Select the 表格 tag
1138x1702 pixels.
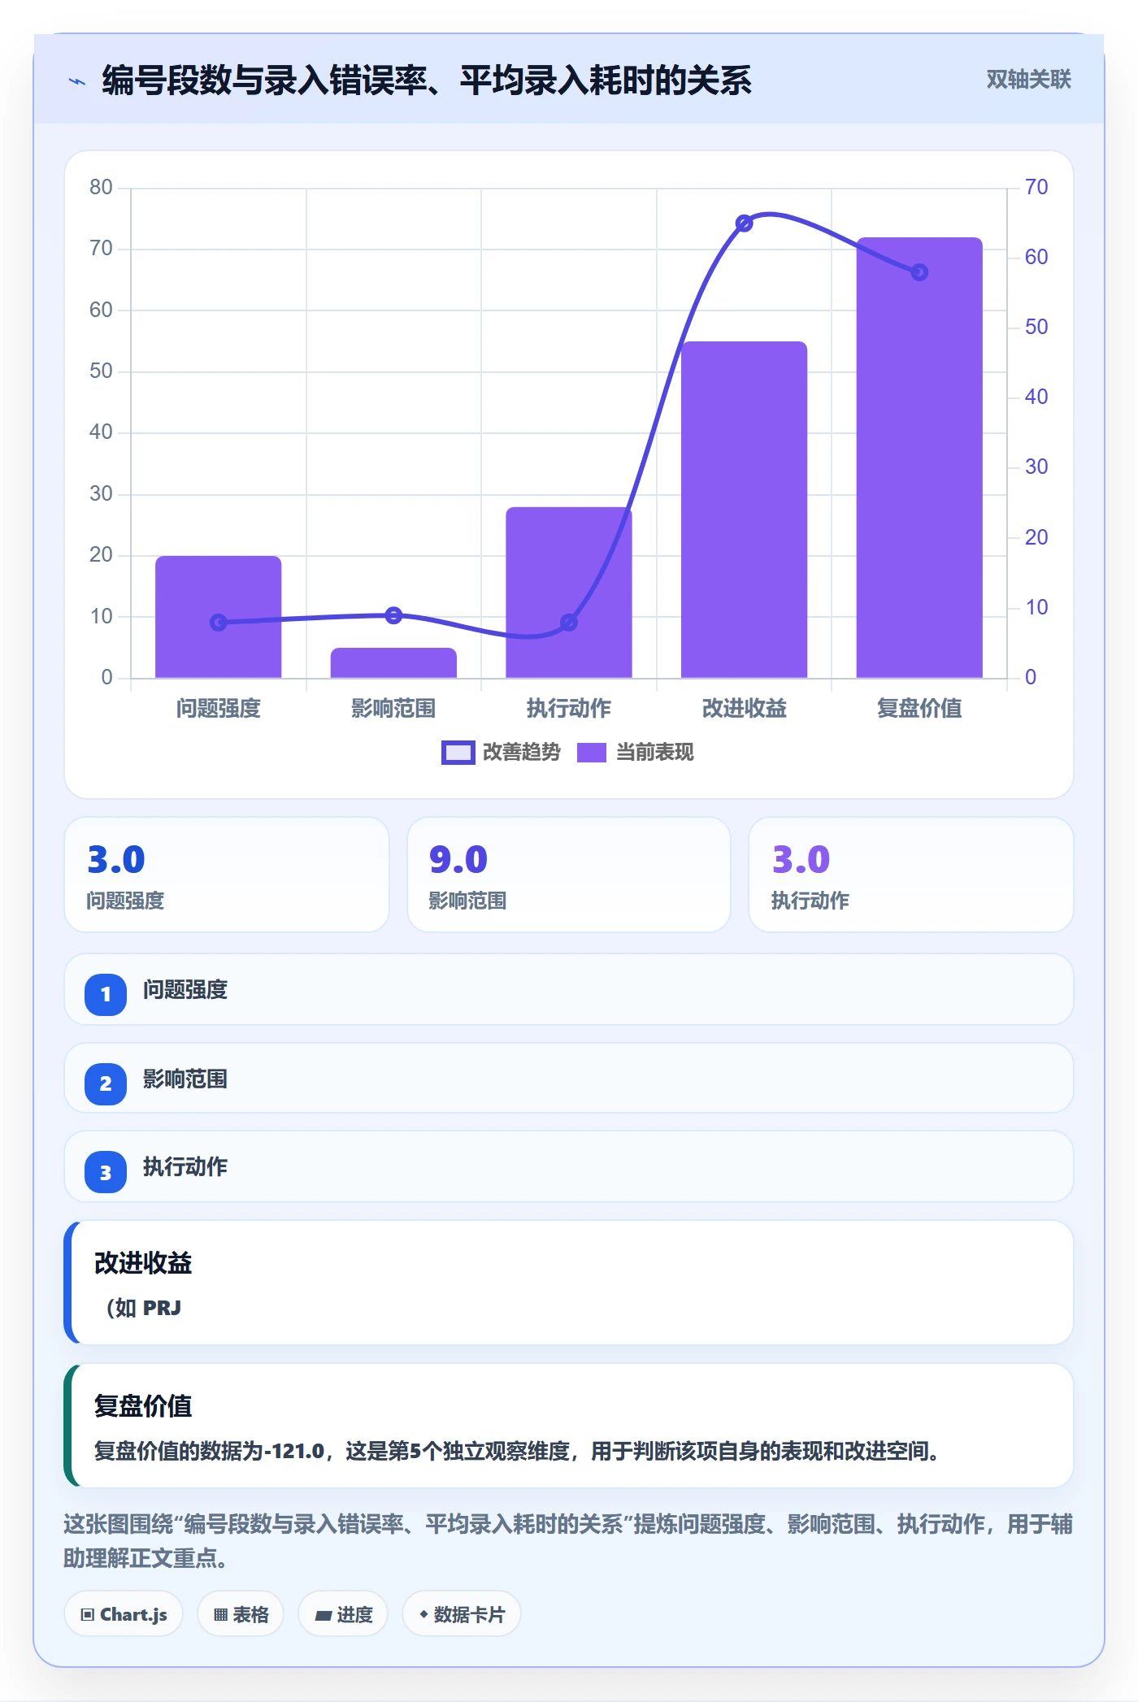[x=241, y=1614]
